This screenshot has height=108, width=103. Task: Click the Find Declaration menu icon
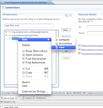[x=23, y=59]
